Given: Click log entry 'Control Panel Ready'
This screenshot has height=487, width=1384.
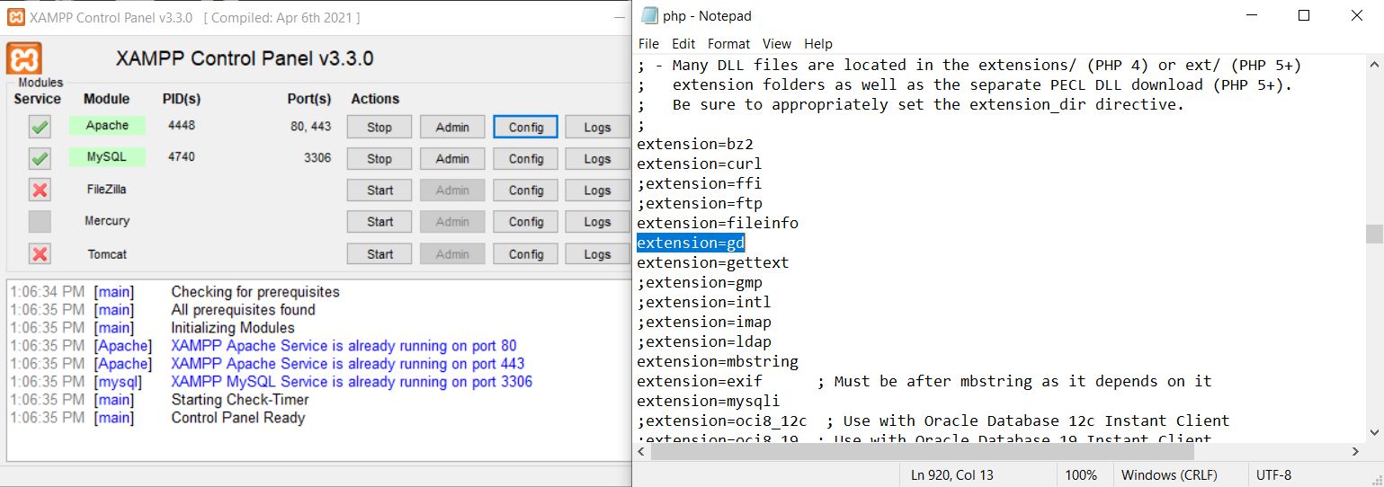Looking at the screenshot, I should (x=238, y=418).
